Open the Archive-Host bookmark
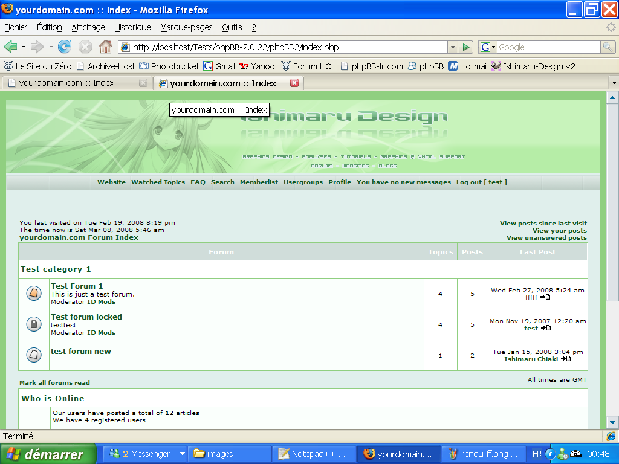Screen dimensions: 619x464 [106, 66]
